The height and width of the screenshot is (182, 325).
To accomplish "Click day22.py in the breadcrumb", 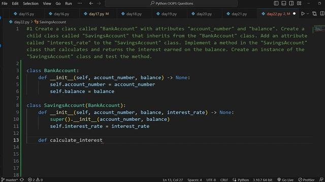I will [21, 22].
